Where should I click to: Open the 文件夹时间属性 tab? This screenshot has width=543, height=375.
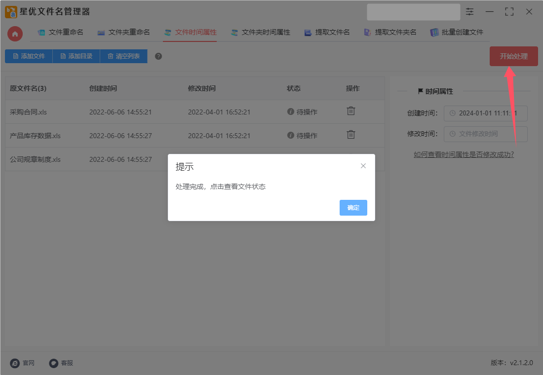pos(261,32)
